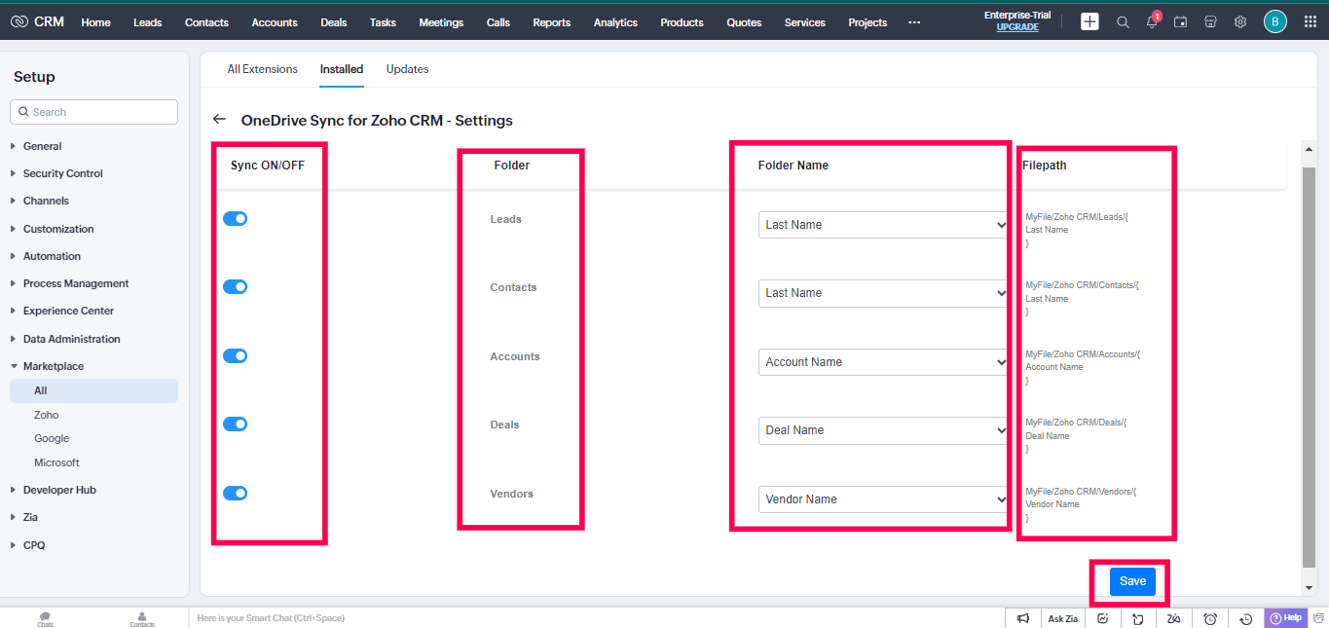Toggle Accounts sync switch off
This screenshot has width=1329, height=628.
coord(235,355)
